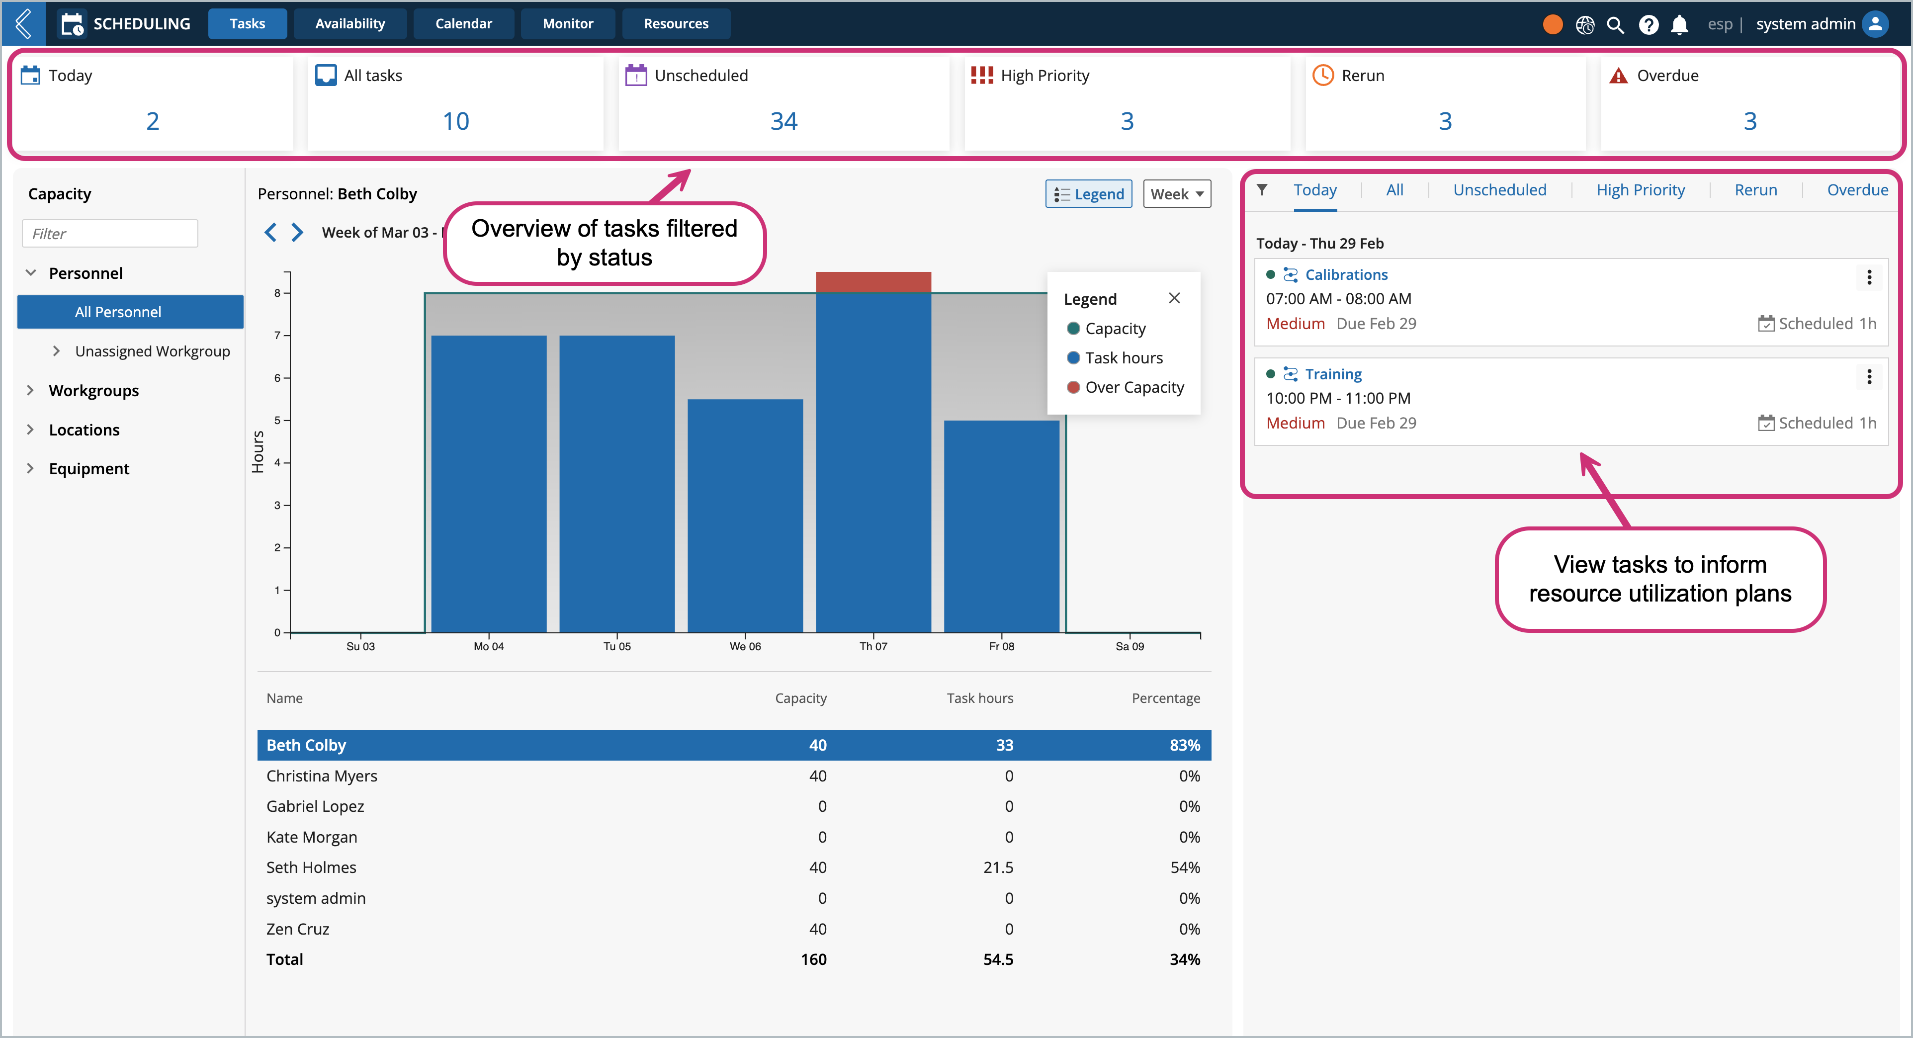Screen dimensions: 1913x1038
Task: Collapse the Personnel tree section
Action: click(x=30, y=273)
